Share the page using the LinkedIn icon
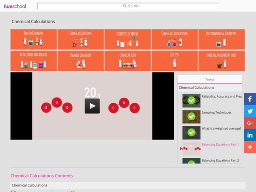 250,135
